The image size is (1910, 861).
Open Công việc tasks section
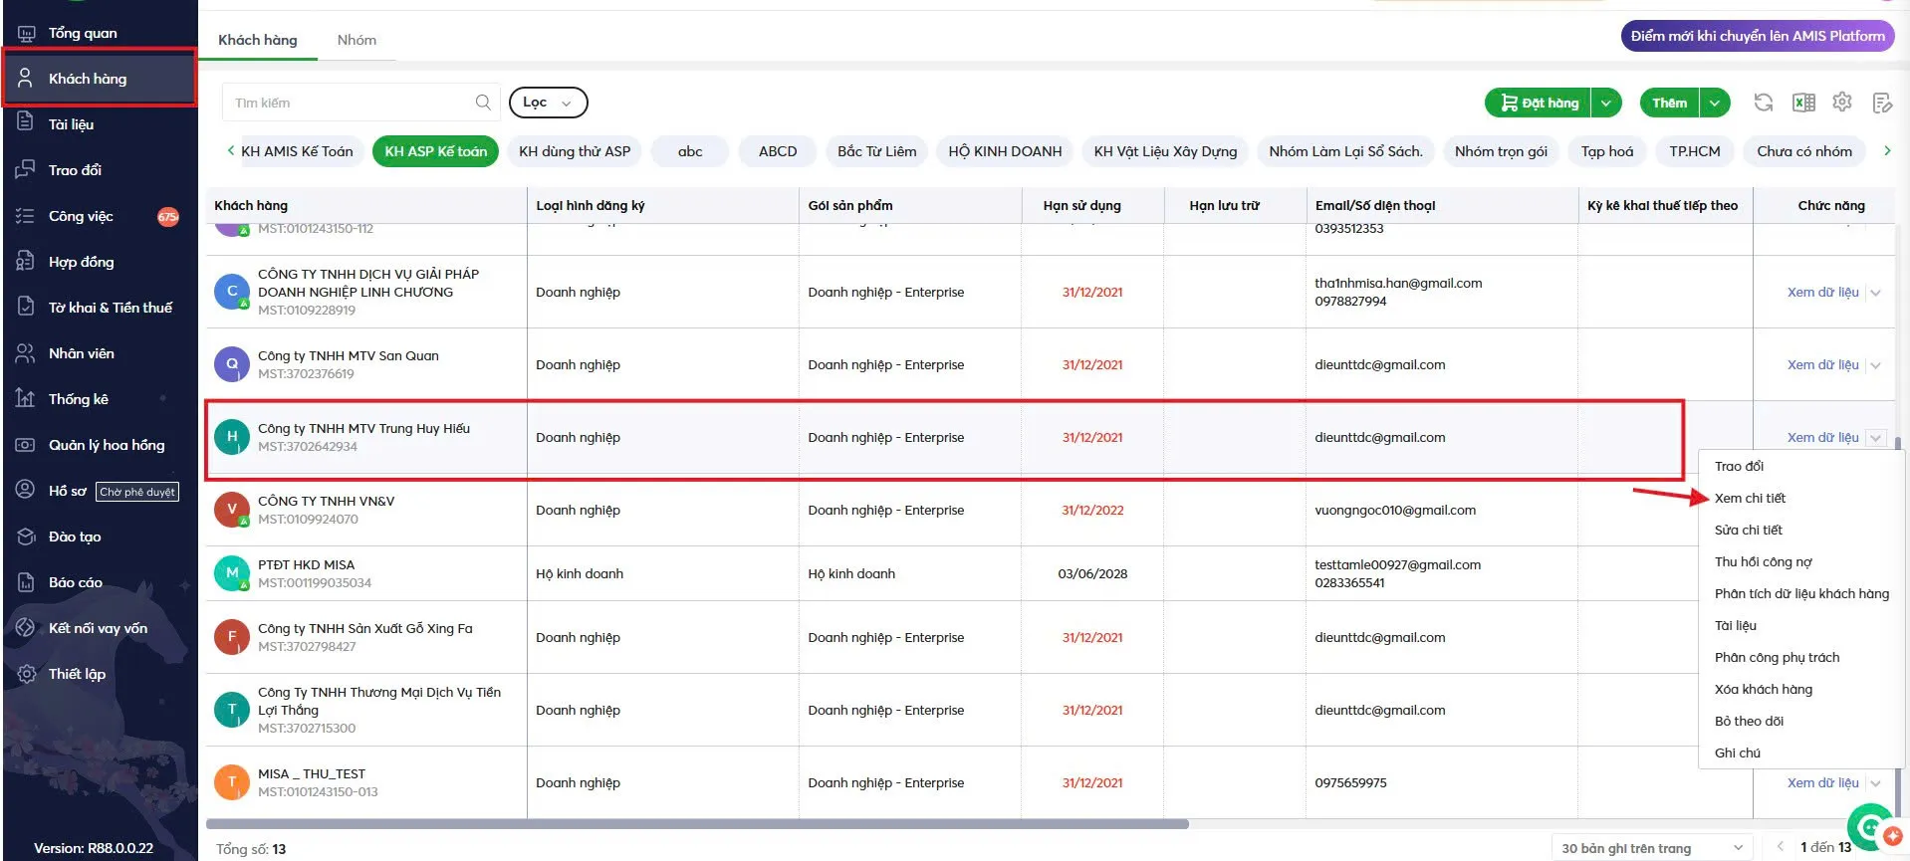(81, 216)
